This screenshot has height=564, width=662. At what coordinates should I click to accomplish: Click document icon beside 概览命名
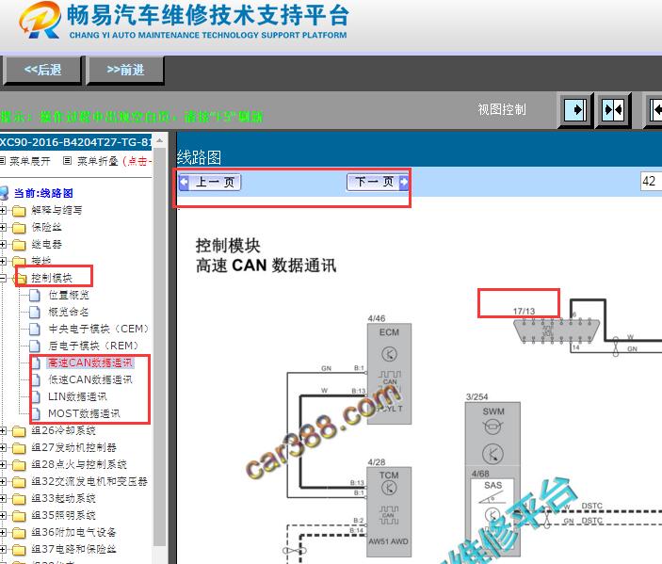click(x=36, y=312)
